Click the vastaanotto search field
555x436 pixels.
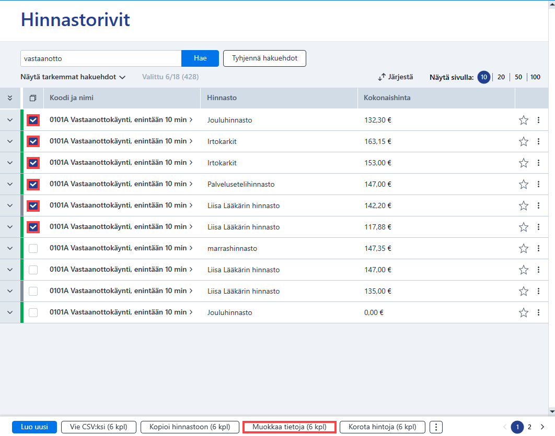pyautogui.click(x=101, y=58)
